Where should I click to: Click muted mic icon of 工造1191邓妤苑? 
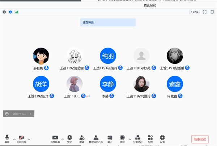(154, 68)
